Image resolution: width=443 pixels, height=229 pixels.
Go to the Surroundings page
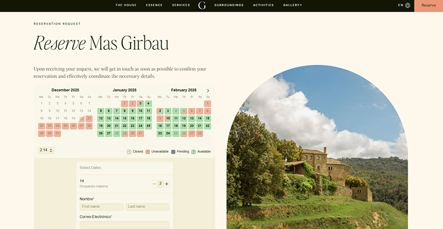click(x=229, y=5)
